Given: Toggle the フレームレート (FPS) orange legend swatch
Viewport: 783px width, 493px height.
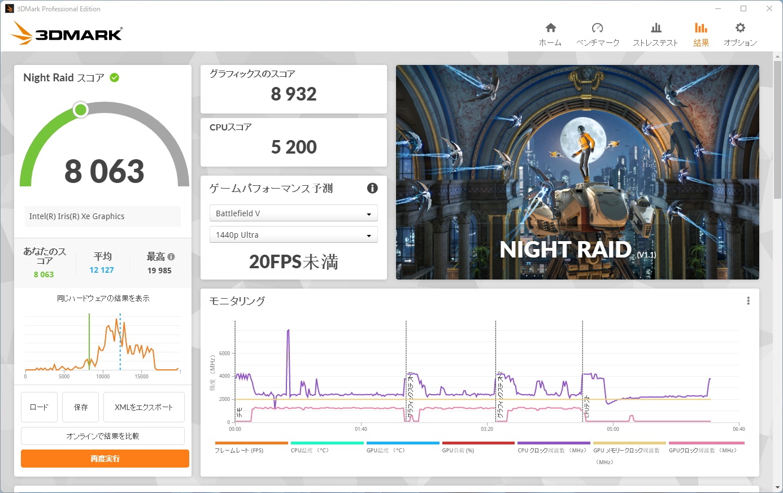Looking at the screenshot, I should 251,443.
